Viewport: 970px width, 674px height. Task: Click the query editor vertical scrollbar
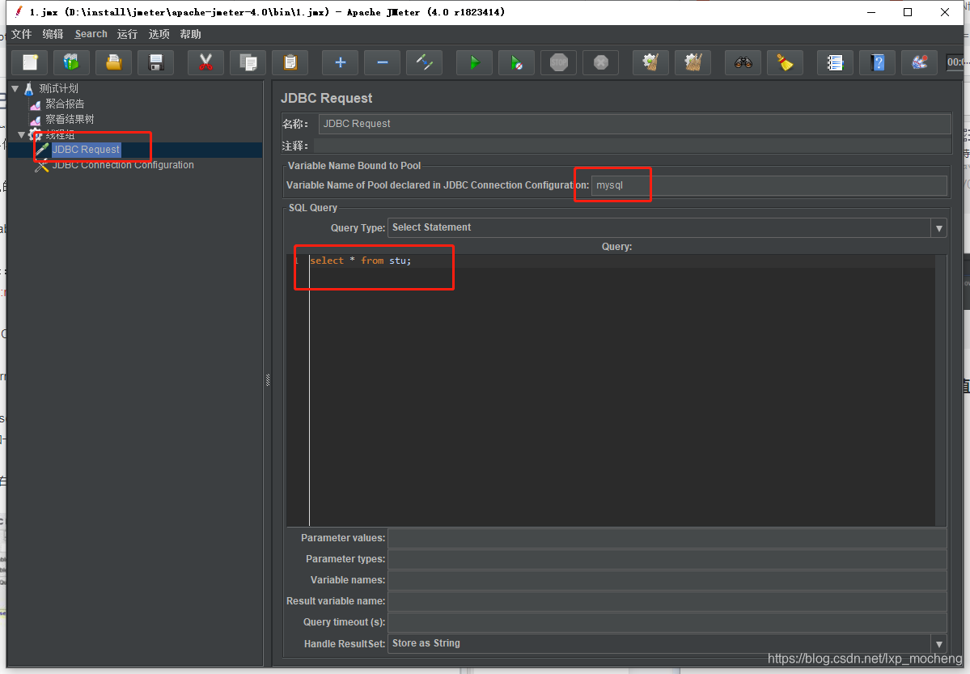(941, 390)
